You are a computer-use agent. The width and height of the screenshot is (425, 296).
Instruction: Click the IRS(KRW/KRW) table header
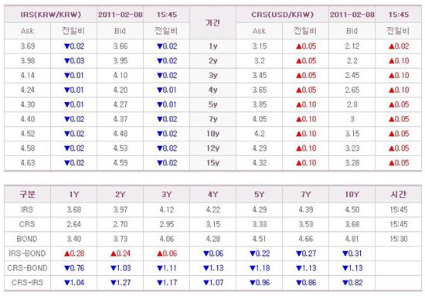[x=51, y=15]
